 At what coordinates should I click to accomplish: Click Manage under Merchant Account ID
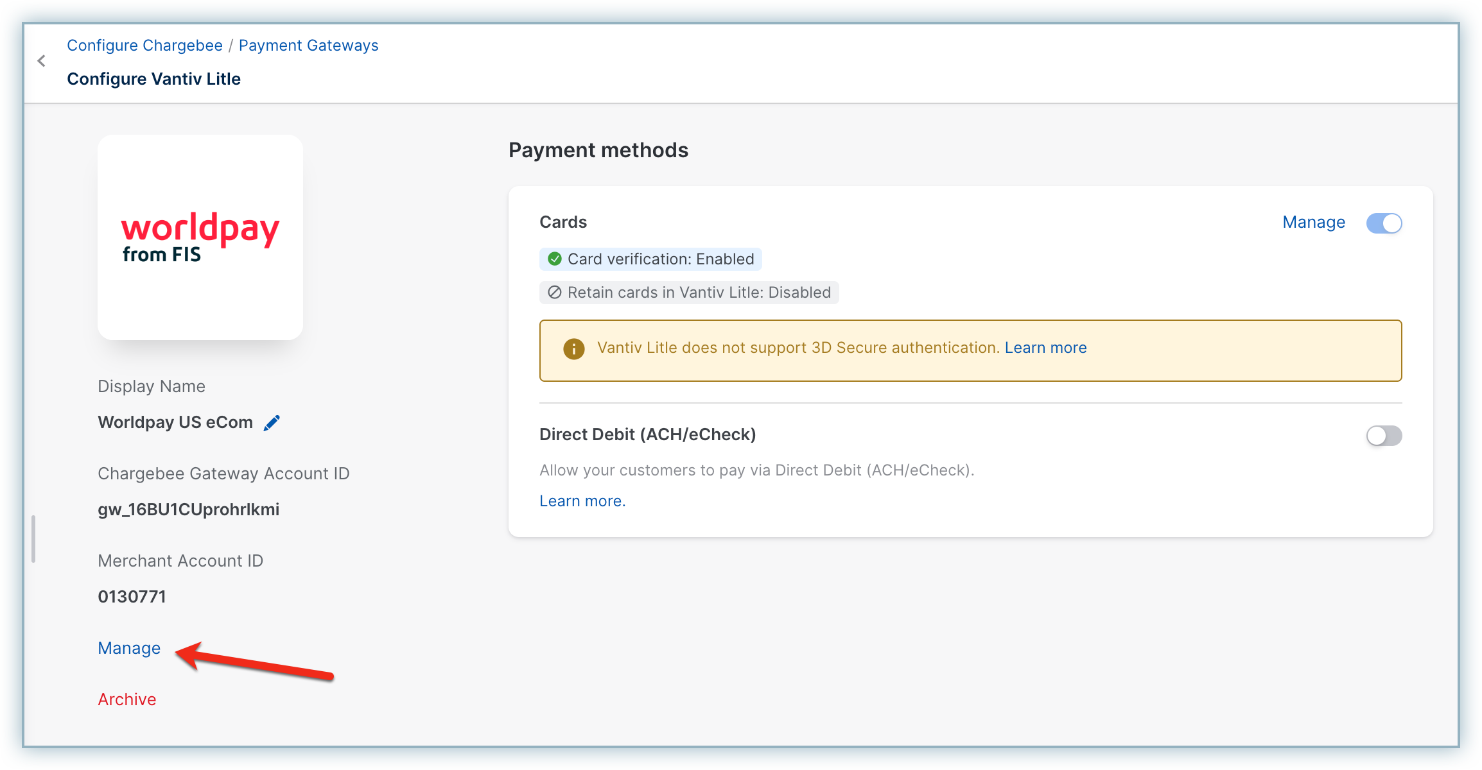129,648
